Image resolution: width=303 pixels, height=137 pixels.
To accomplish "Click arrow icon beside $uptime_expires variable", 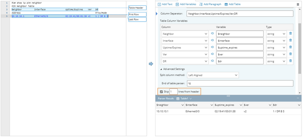I will 212,47.
